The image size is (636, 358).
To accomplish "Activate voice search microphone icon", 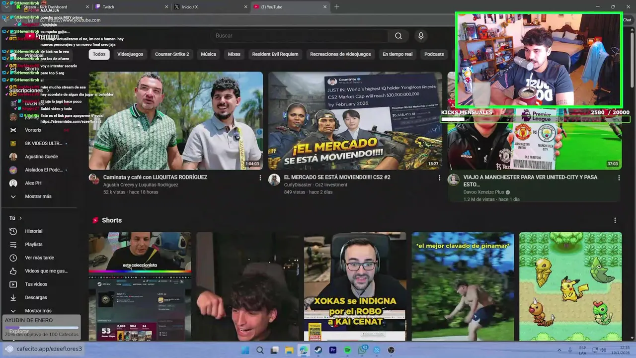I will click(421, 36).
